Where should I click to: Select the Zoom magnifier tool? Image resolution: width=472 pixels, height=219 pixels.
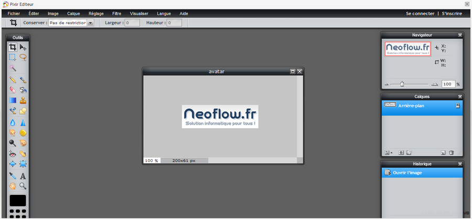tap(23, 186)
